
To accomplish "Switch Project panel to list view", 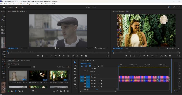I will pos(12,91).
